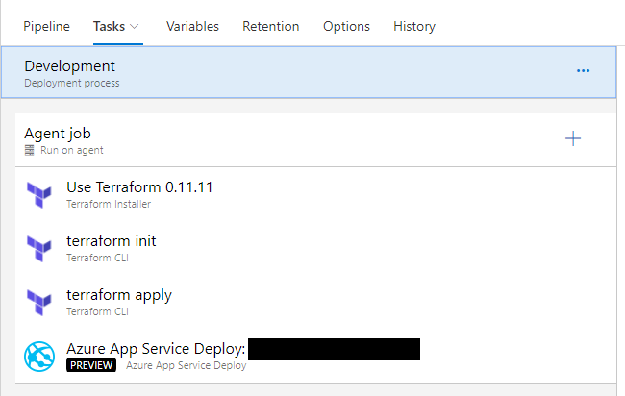Click the terraform init task icon
Viewport: 625px width, 396px height.
pos(39,249)
